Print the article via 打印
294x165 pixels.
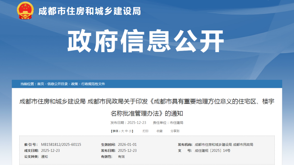pos(145,131)
